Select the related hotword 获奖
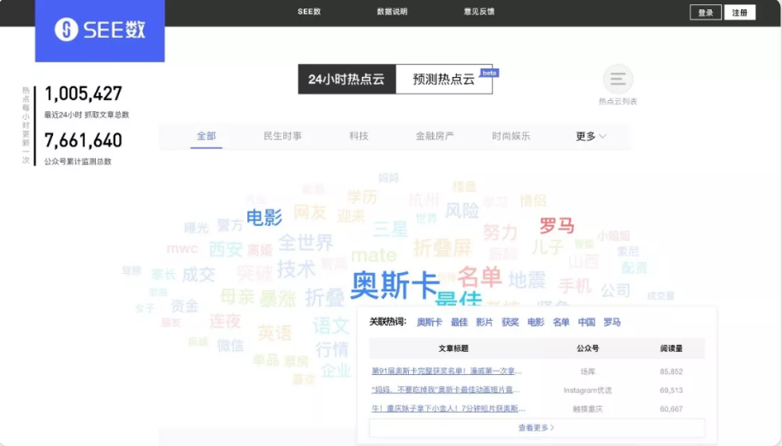The height and width of the screenshot is (446, 782). pos(510,323)
